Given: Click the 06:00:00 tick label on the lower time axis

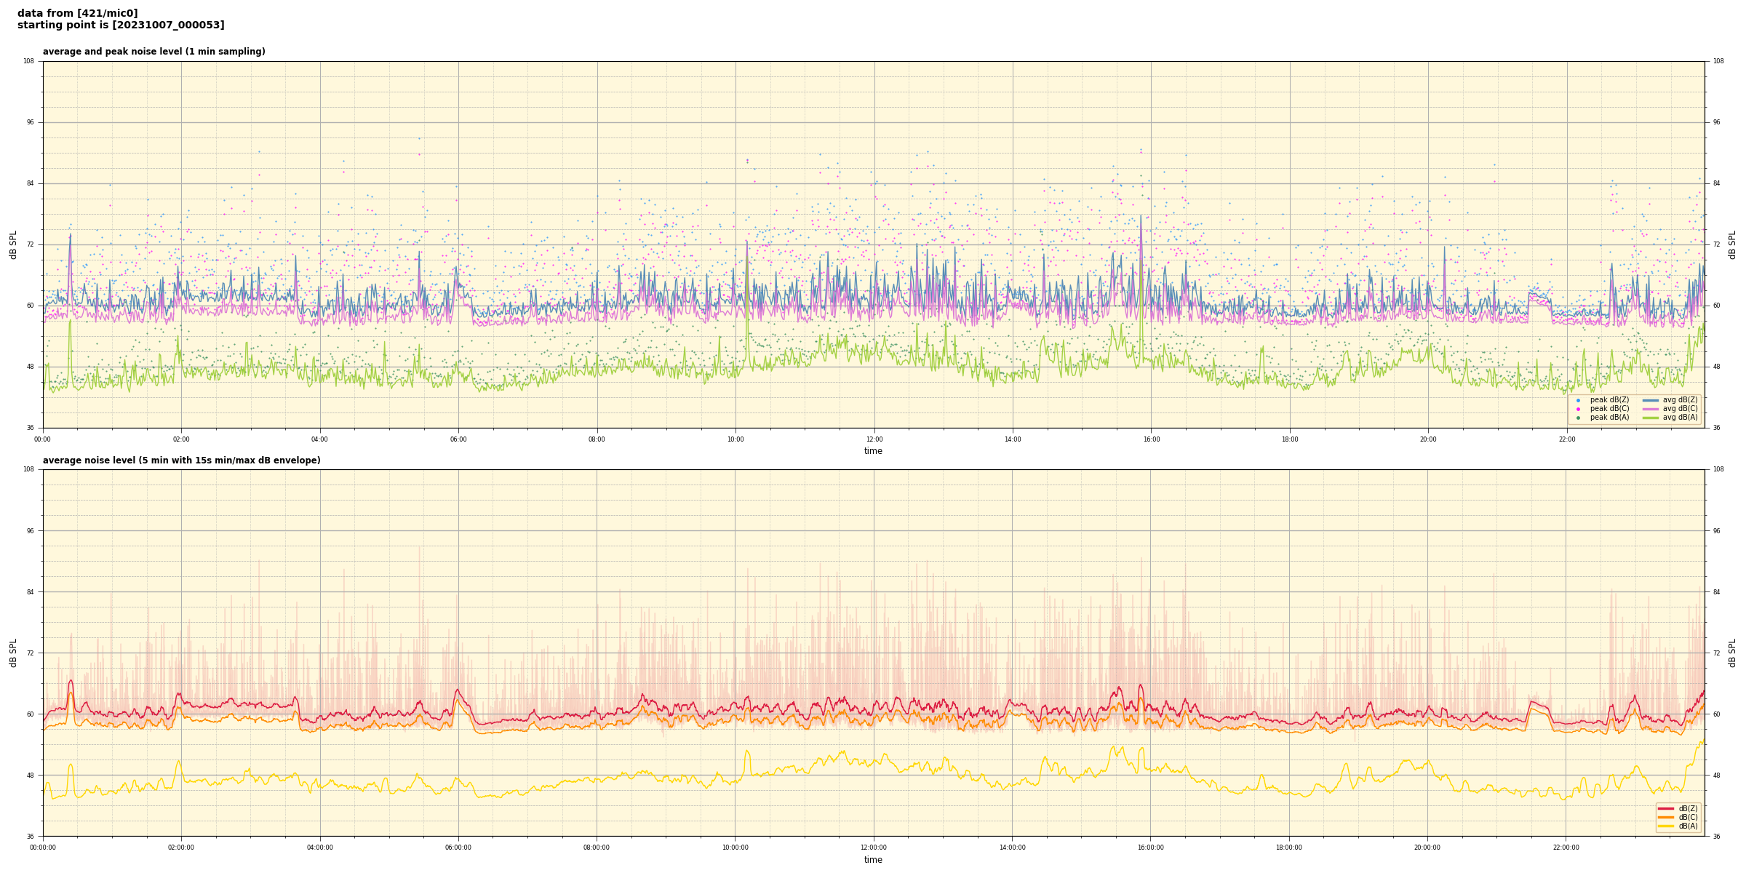Looking at the screenshot, I should 458,848.
